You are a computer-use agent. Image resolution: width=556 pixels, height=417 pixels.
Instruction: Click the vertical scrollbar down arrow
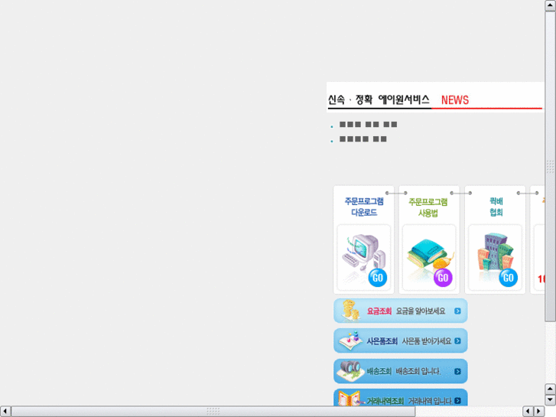[550, 400]
